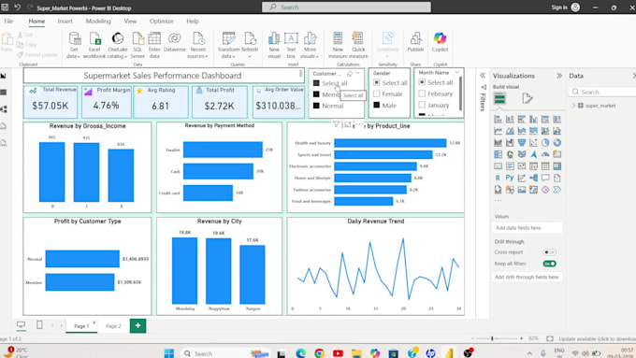The width and height of the screenshot is (636, 358).
Task: Toggle Male checkbox in Gender slicer
Action: (x=376, y=105)
